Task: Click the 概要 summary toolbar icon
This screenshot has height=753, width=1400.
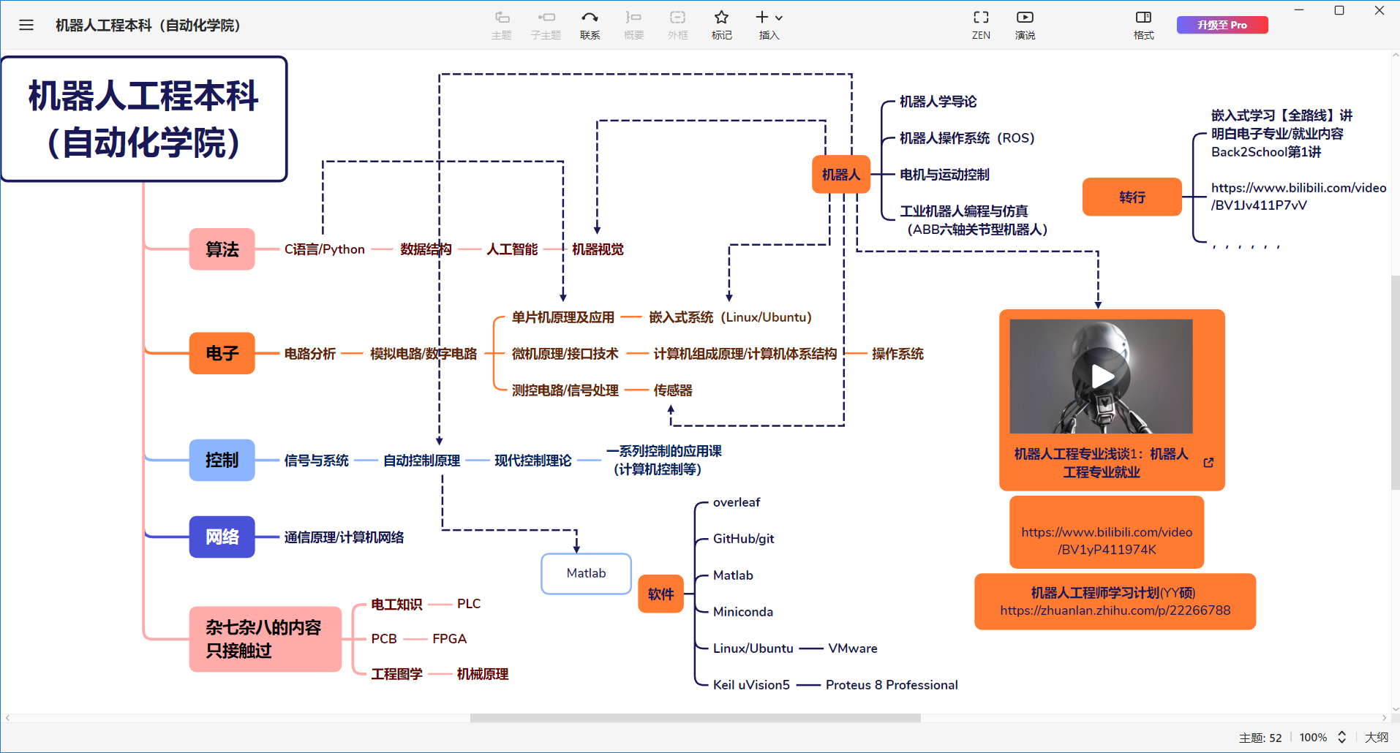Action: (x=633, y=25)
